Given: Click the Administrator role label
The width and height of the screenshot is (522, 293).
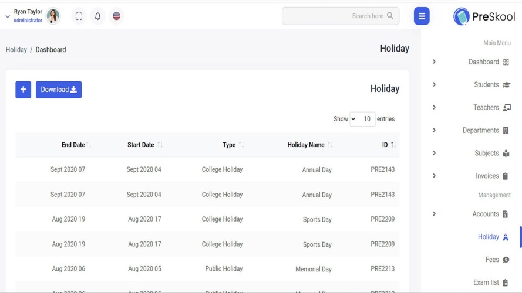Looking at the screenshot, I should tap(28, 21).
